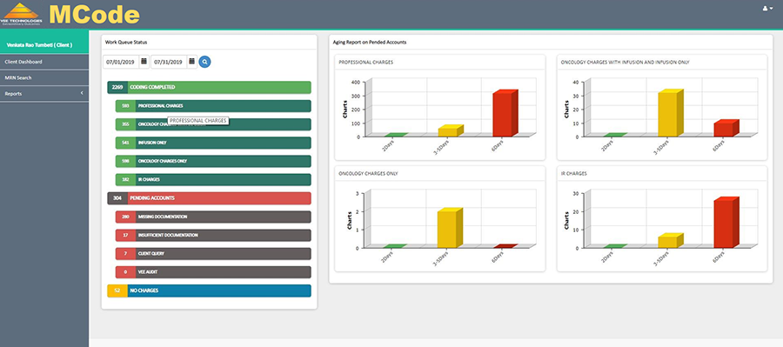The image size is (783, 347).
Task: Click yellow 3-5Days bar in Oncology Infusion chart
Action: pos(670,113)
